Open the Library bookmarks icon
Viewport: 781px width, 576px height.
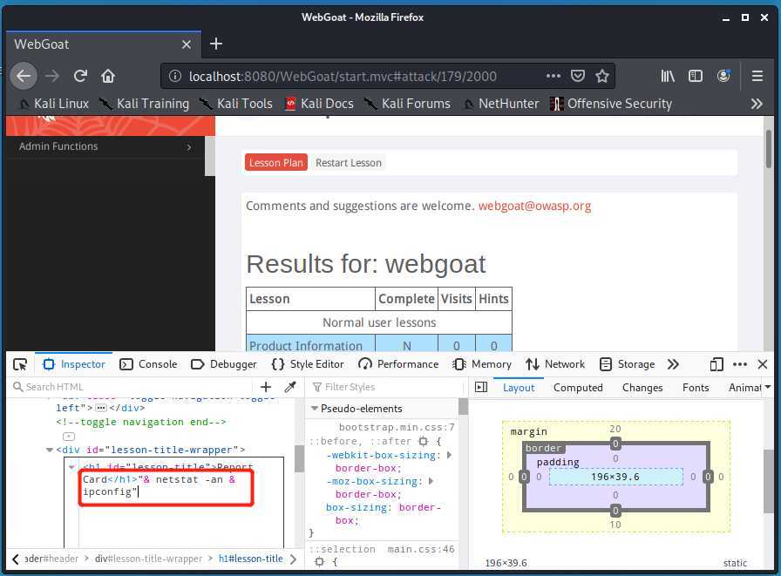[668, 76]
